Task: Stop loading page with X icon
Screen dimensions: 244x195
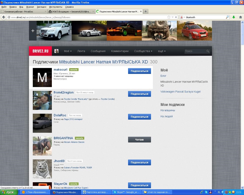Action: coord(176,17)
